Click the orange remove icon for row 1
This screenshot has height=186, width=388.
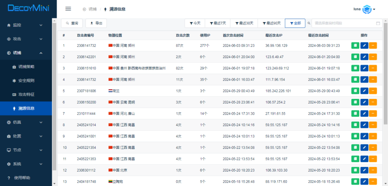[x=373, y=46]
